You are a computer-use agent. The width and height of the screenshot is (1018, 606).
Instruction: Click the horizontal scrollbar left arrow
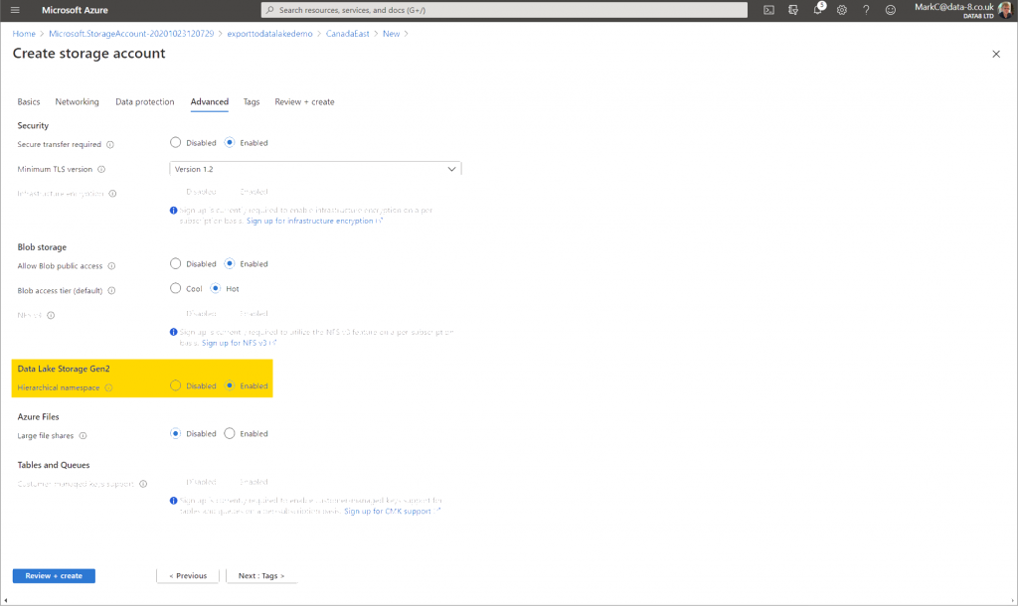point(5,601)
